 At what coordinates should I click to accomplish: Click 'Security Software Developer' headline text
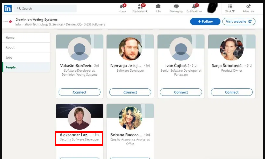(79, 139)
